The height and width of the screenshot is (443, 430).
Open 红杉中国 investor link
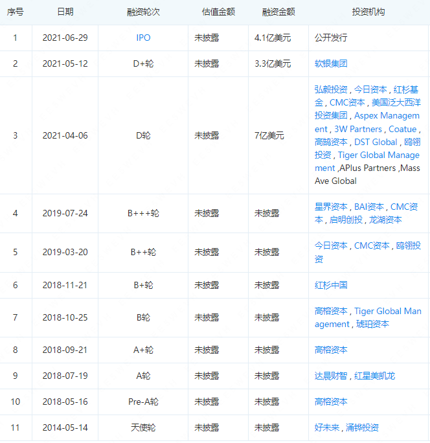point(331,285)
